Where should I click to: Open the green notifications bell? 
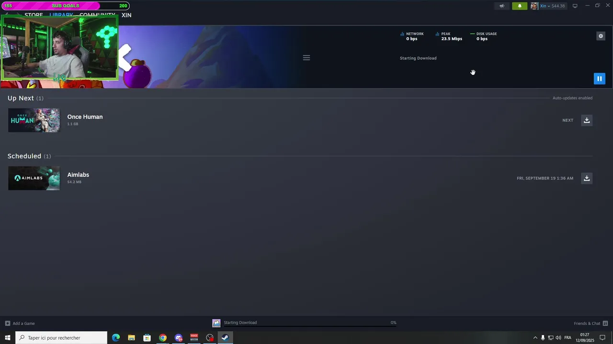tap(520, 6)
